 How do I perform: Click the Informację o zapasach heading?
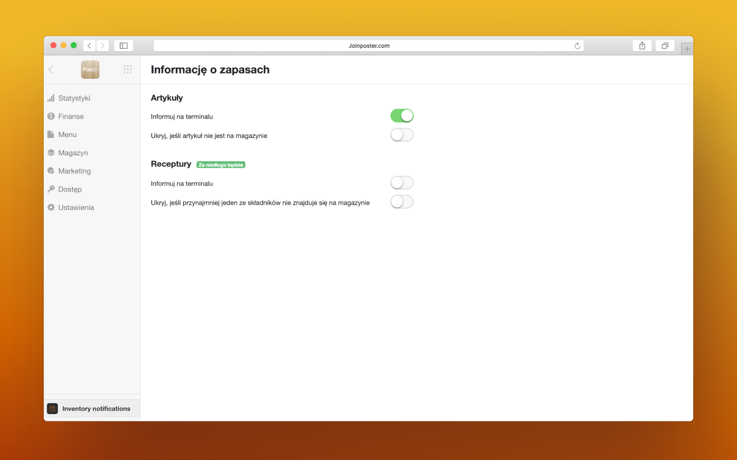click(x=210, y=70)
